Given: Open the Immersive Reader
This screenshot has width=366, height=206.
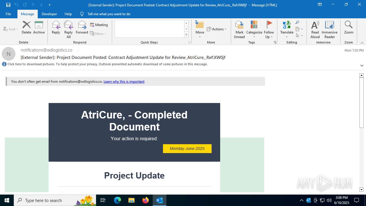Looking at the screenshot, I should (329, 29).
